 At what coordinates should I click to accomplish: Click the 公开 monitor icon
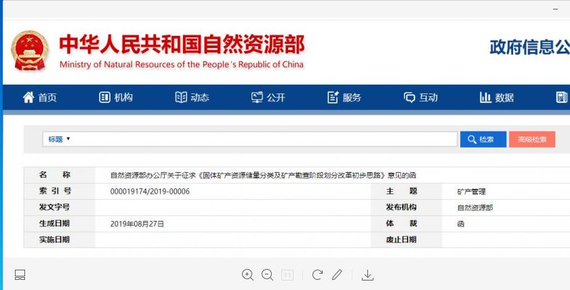click(257, 98)
